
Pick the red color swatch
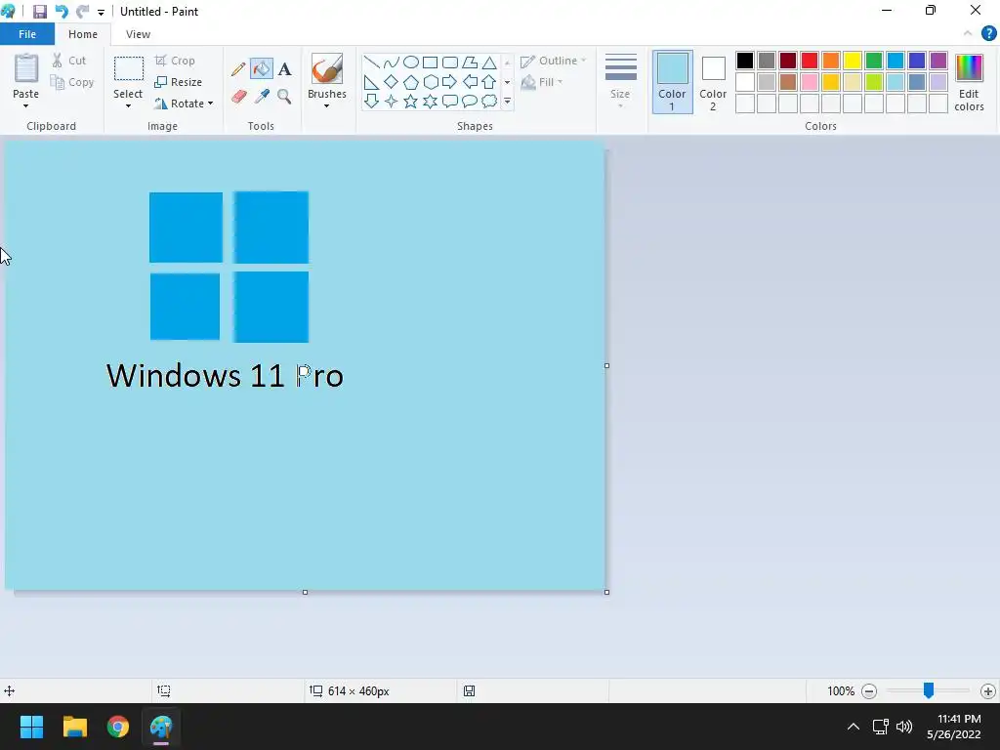pyautogui.click(x=810, y=61)
